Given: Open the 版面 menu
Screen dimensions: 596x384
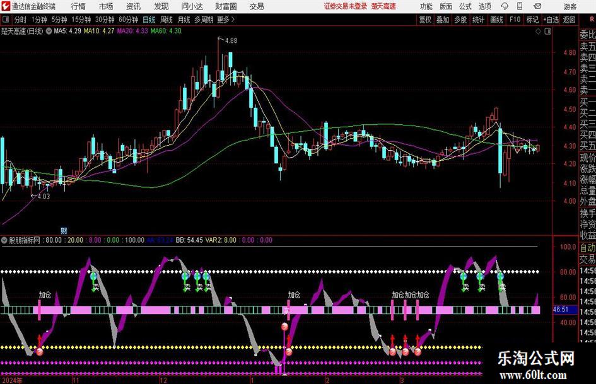Looking at the screenshot, I should point(445,6).
